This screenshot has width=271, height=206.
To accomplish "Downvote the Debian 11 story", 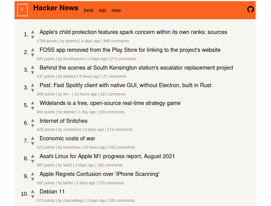I will pyautogui.click(x=33, y=197).
